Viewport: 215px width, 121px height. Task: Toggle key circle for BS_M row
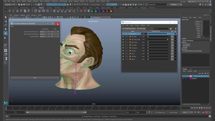coord(175,59)
